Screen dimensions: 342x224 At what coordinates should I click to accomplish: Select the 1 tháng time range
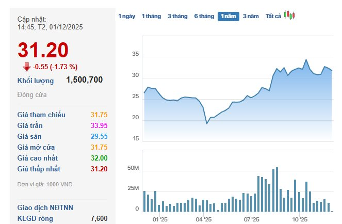tap(151, 16)
